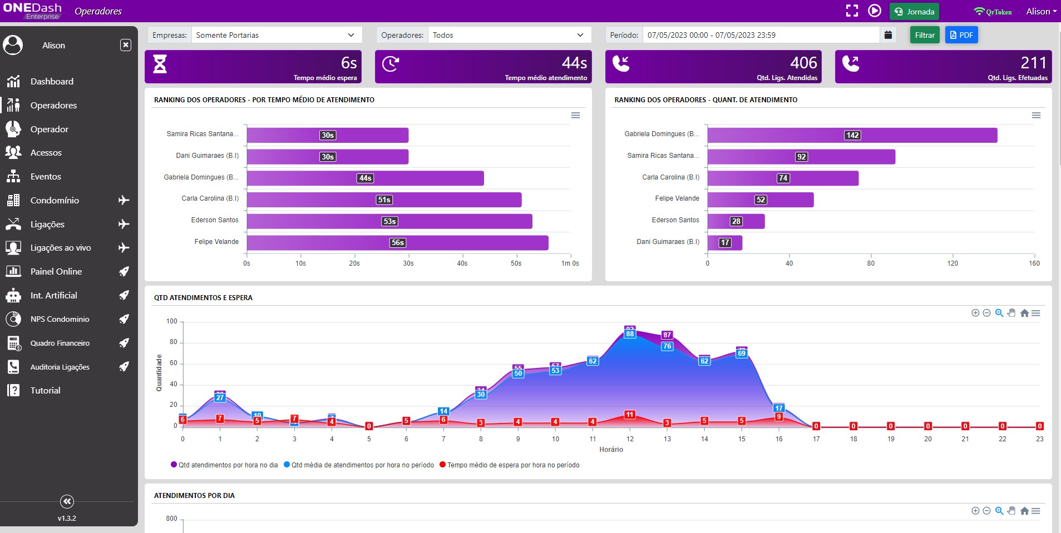Click the Ligações phone icon
The image size is (1061, 533).
13,224
